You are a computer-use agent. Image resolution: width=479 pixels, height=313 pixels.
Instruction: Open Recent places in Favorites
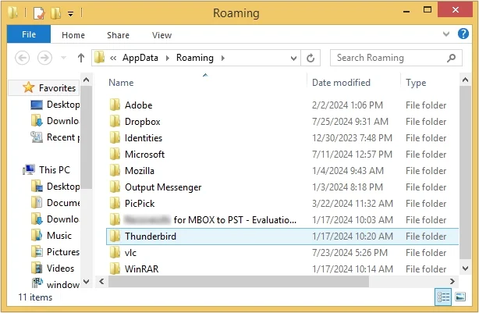coord(55,137)
